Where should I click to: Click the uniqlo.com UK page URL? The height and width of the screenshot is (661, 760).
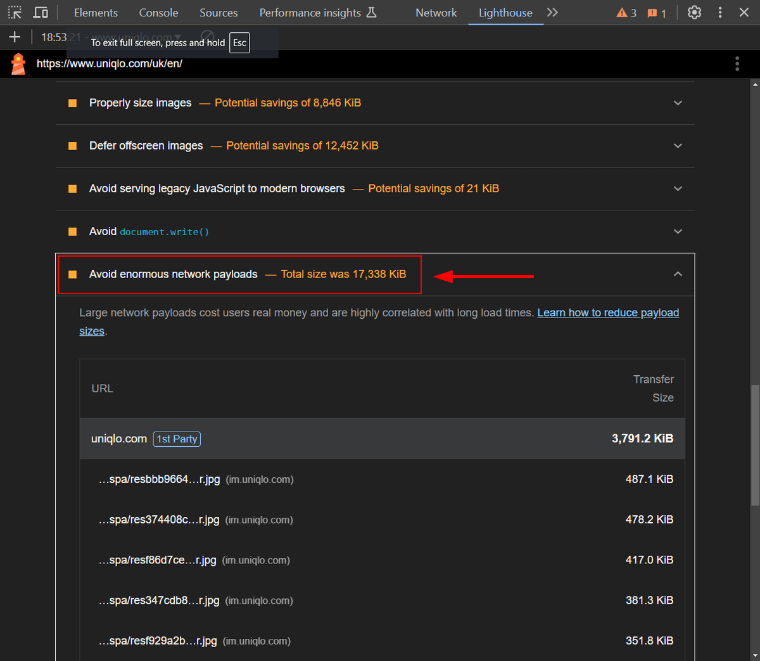[x=110, y=63]
